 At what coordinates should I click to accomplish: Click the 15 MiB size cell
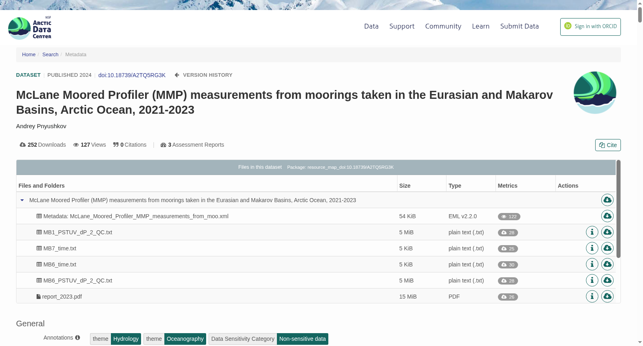[408, 297]
